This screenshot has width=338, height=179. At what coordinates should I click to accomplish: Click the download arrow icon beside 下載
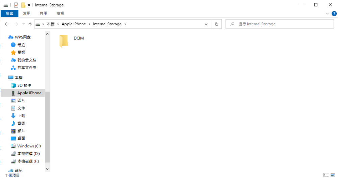coord(13,116)
